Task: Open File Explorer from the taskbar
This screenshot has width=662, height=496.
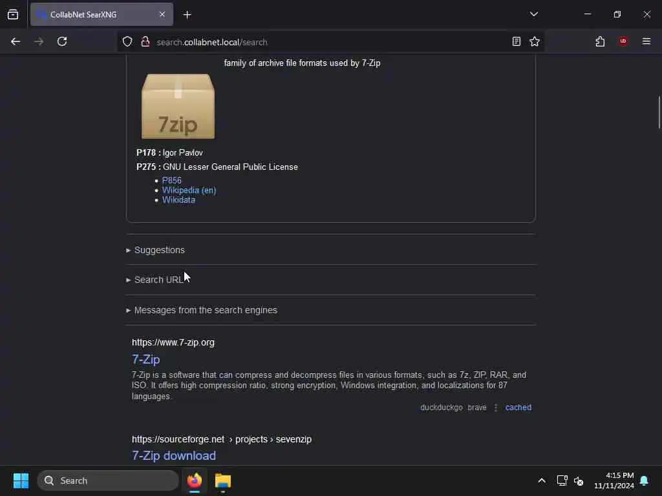Action: pyautogui.click(x=223, y=480)
